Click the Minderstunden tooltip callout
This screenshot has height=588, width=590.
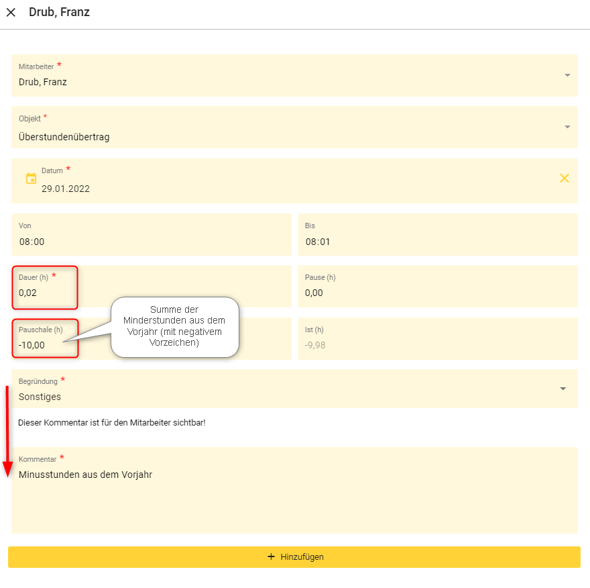coord(174,326)
